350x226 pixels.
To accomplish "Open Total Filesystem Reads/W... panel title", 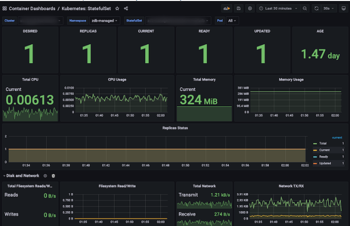I will (30, 186).
